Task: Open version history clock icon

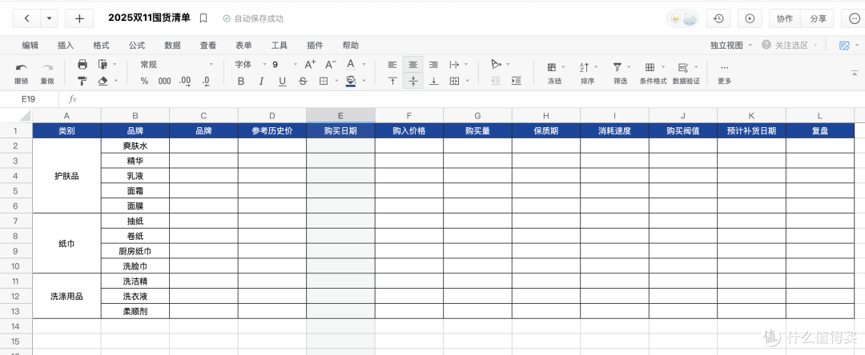Action: click(x=718, y=18)
